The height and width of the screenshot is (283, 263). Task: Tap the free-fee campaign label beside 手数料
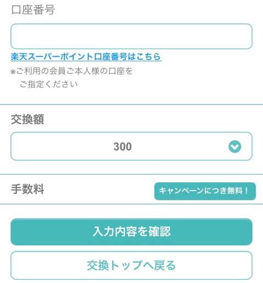[205, 191]
